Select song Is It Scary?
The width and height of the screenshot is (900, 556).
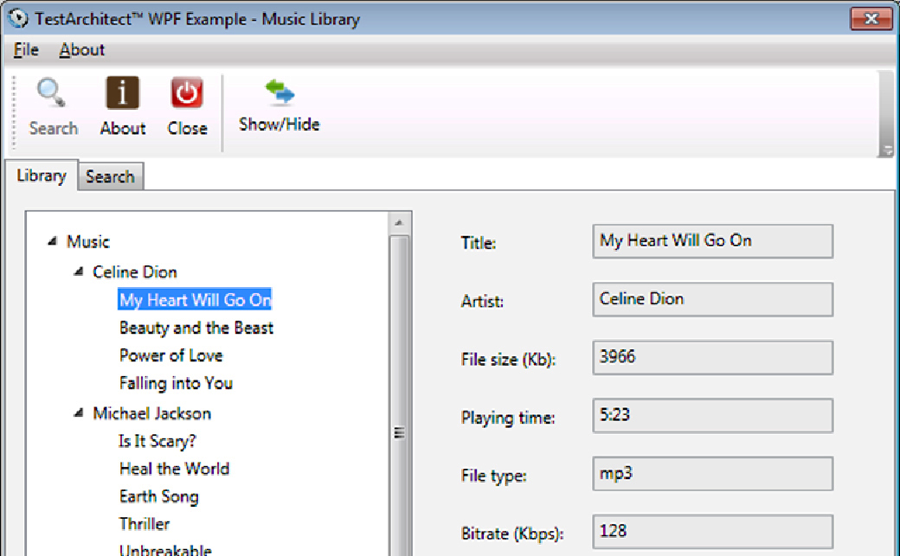157,441
